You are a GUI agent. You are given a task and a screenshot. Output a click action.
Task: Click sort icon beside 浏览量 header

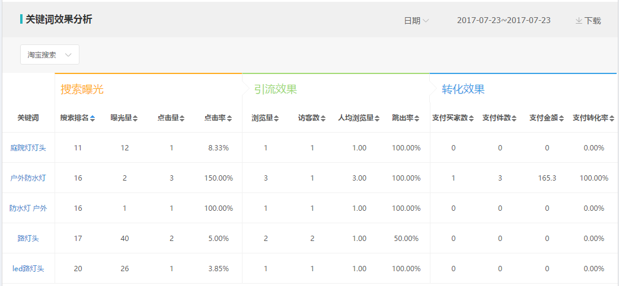click(276, 118)
